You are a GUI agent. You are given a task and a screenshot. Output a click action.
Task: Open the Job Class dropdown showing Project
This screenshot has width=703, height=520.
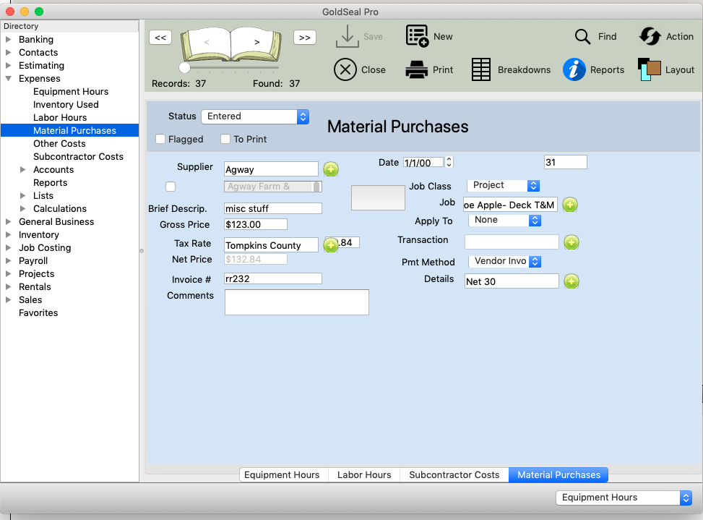(503, 185)
